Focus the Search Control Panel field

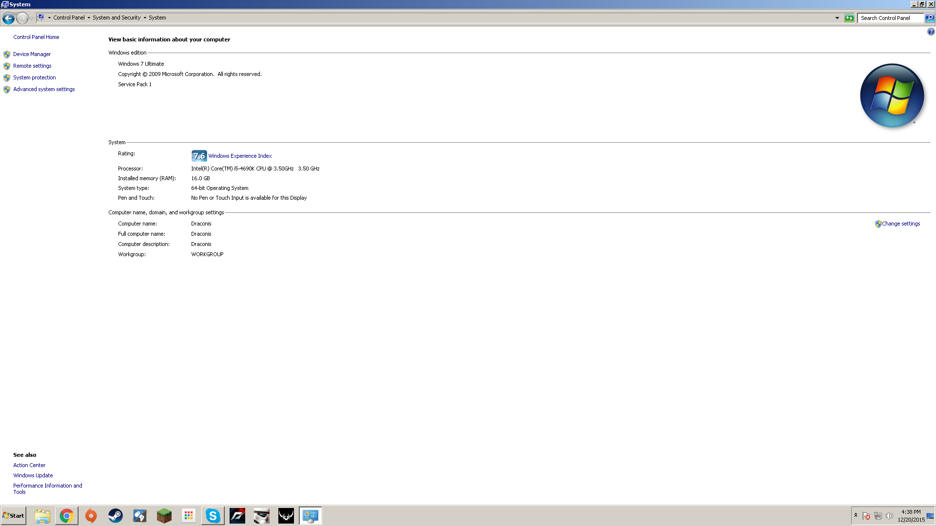click(x=891, y=18)
